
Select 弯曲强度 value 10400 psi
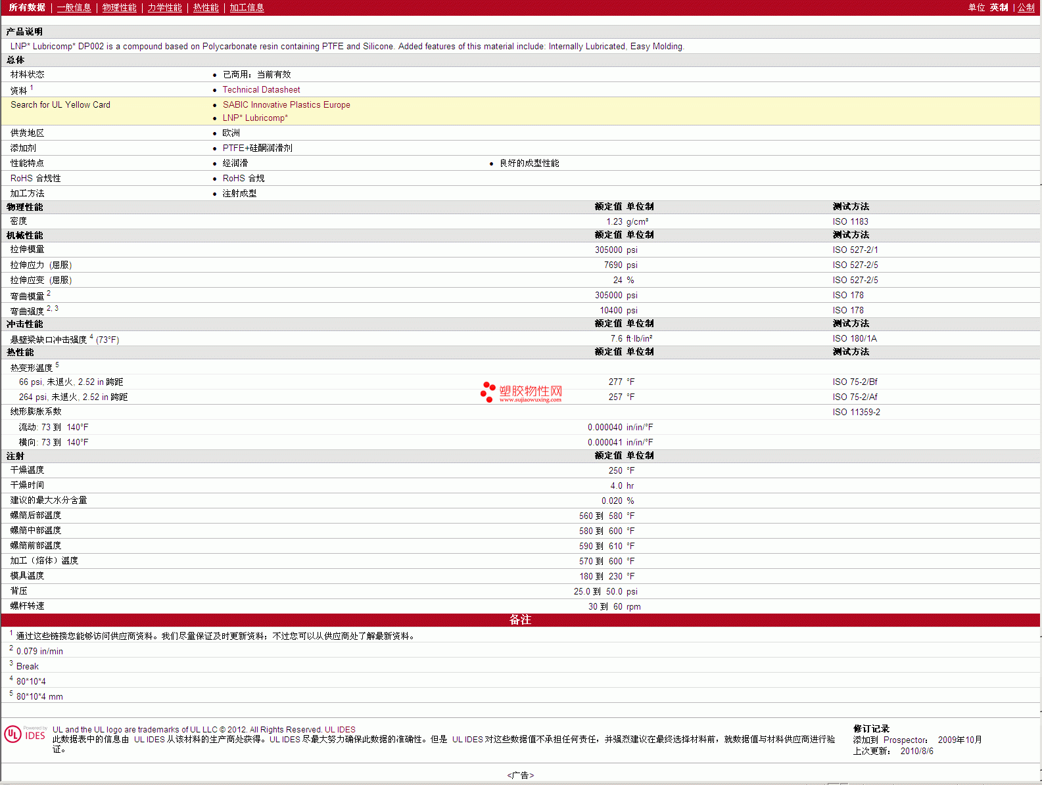[619, 310]
